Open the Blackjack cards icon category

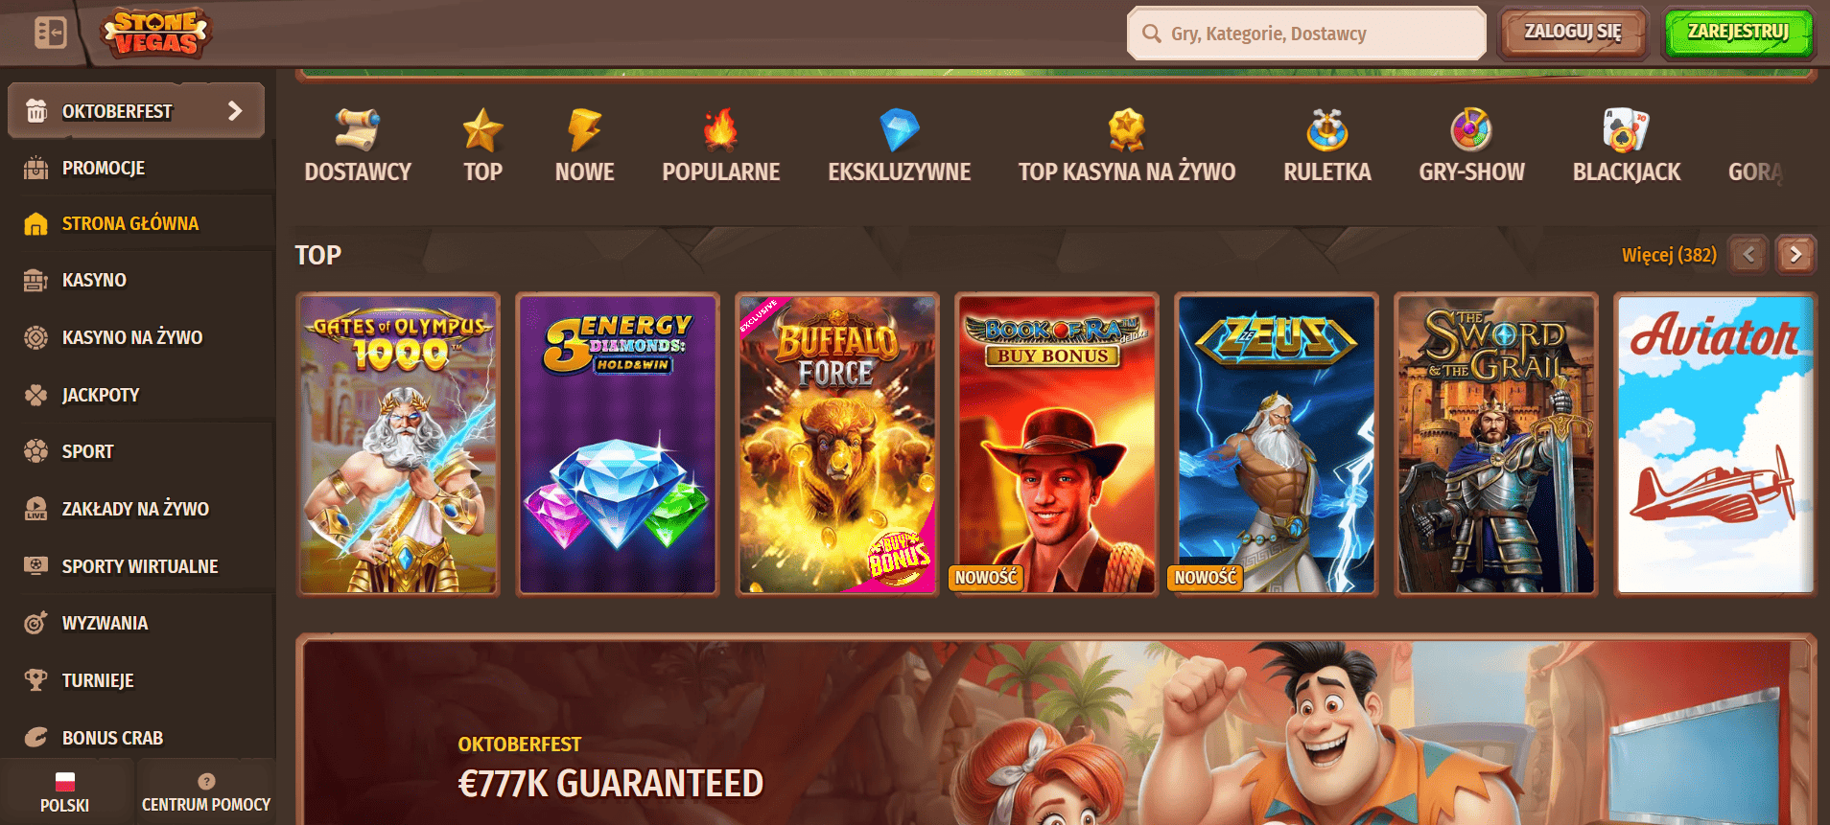[1627, 146]
